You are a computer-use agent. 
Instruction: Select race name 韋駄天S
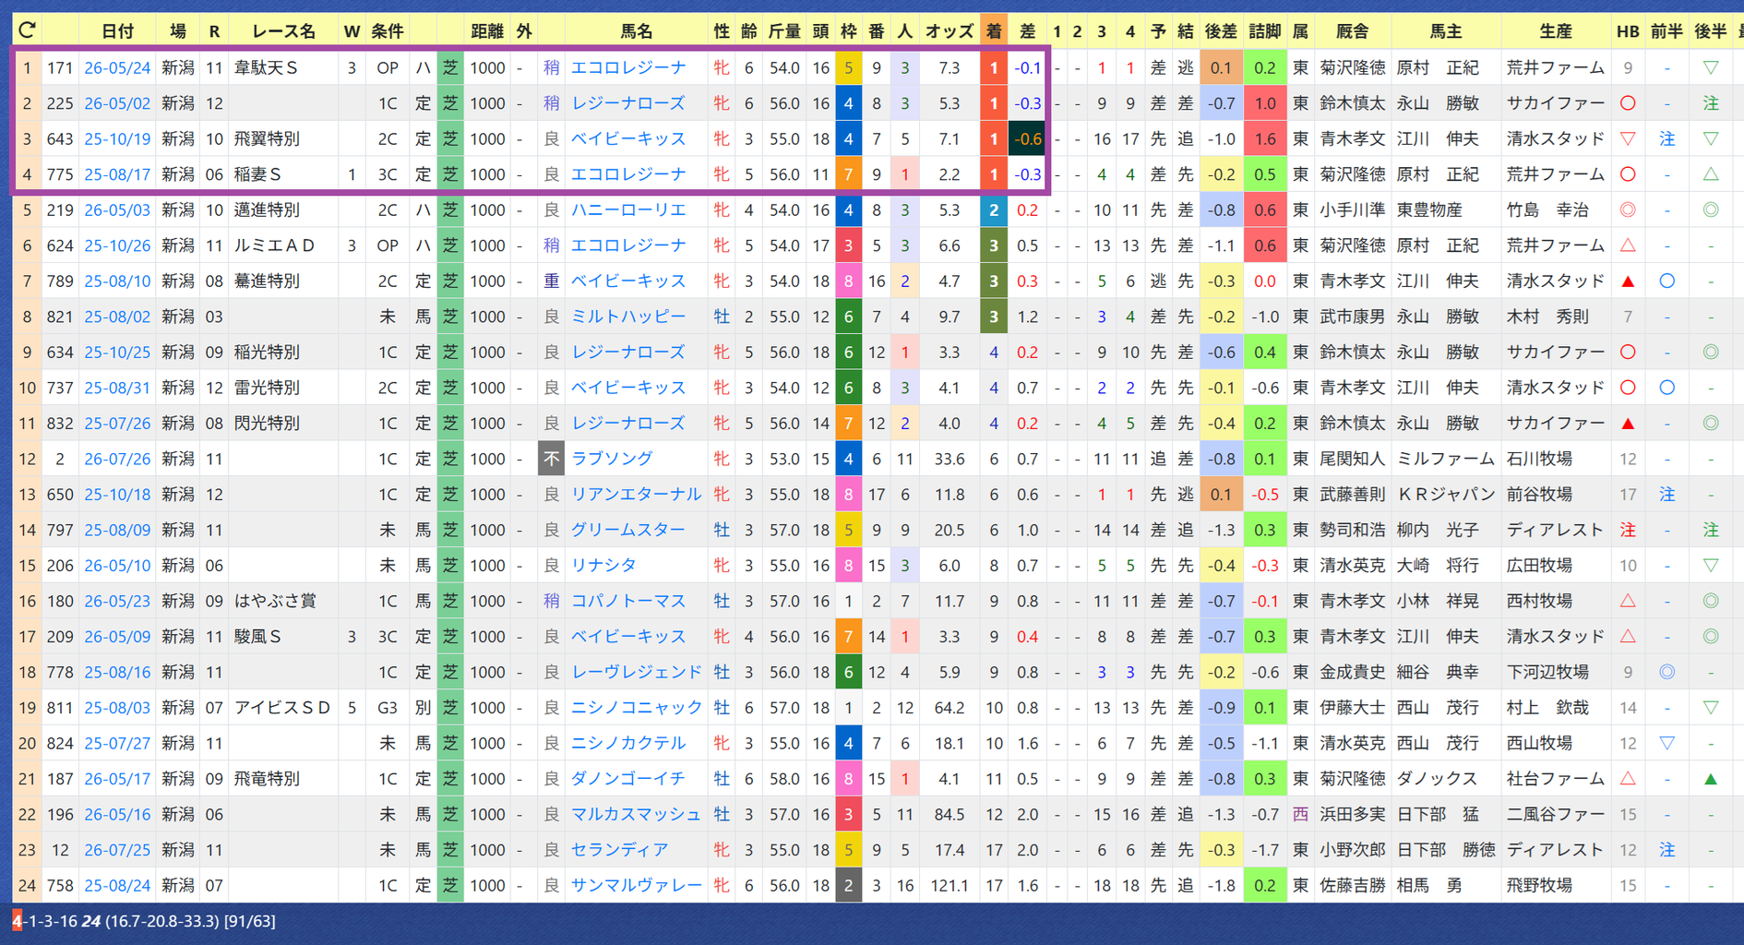pos(267,67)
